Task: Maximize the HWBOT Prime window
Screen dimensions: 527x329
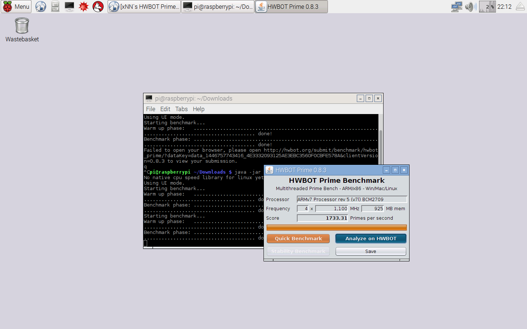Action: pyautogui.click(x=395, y=170)
